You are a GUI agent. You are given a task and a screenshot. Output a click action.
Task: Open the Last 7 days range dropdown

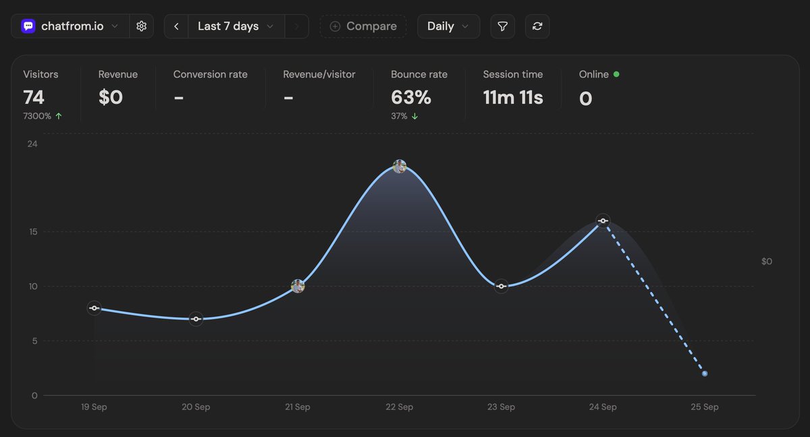(236, 26)
